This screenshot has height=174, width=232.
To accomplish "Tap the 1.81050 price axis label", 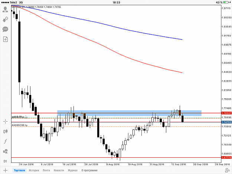I will click(x=226, y=90).
